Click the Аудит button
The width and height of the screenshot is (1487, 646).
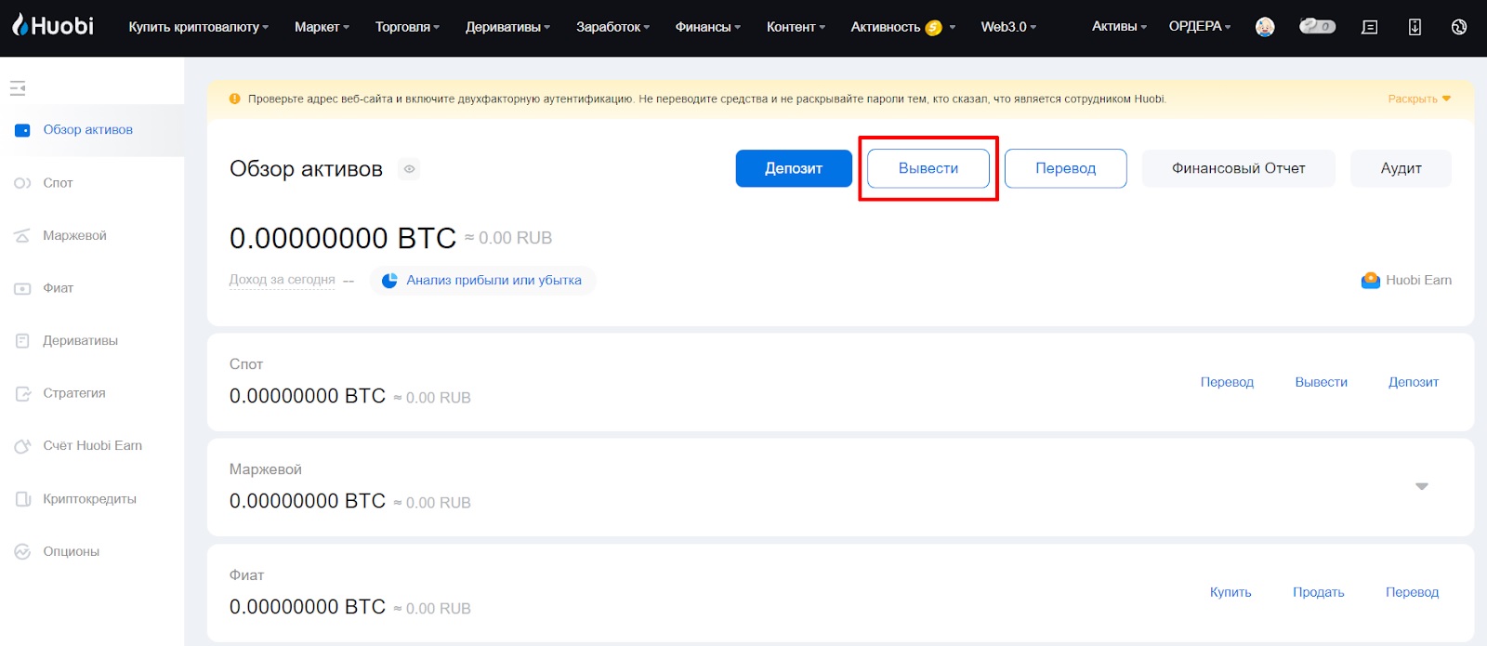click(x=1401, y=168)
